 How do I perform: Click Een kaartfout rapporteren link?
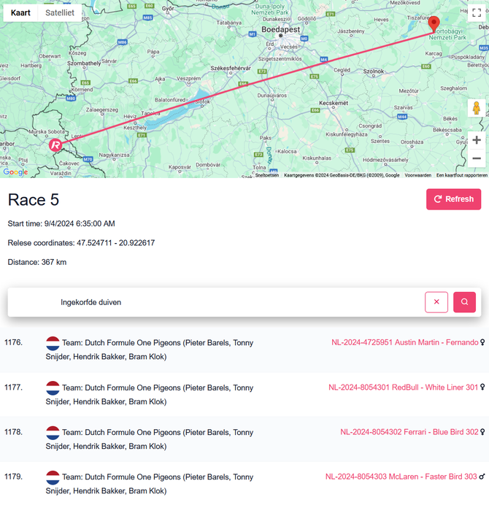click(x=461, y=175)
